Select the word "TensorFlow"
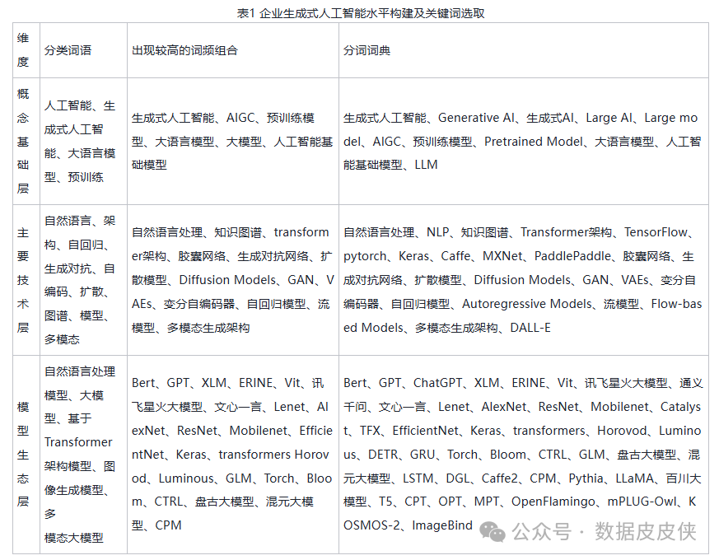 [x=656, y=232]
